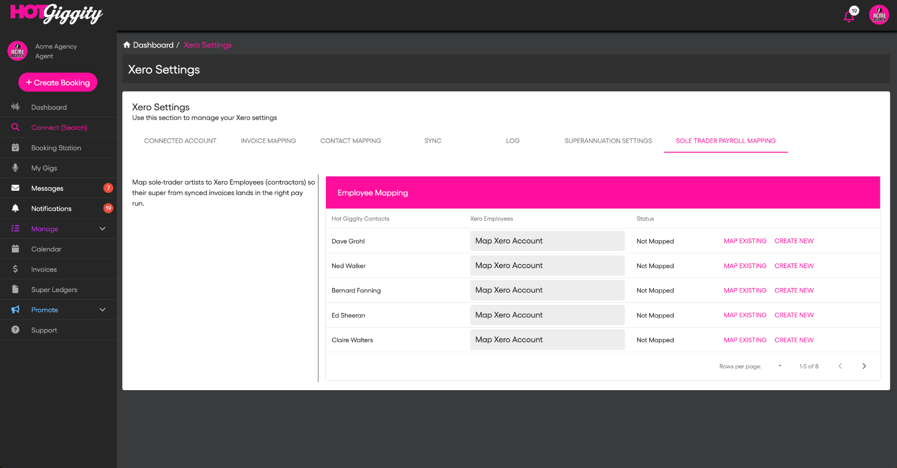The height and width of the screenshot is (468, 897).
Task: Open Map Xero Account dropdown for Claire Walters
Action: click(547, 339)
